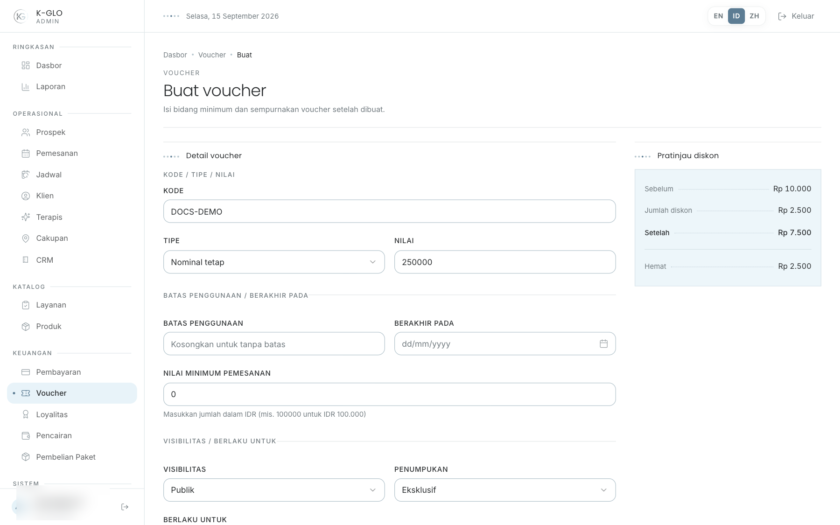Screen dimensions: 840x525
Task: Click the Cakupan location pin icon
Action: [26, 238]
